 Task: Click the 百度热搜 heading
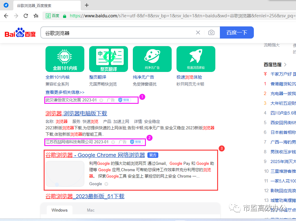tap(273, 65)
